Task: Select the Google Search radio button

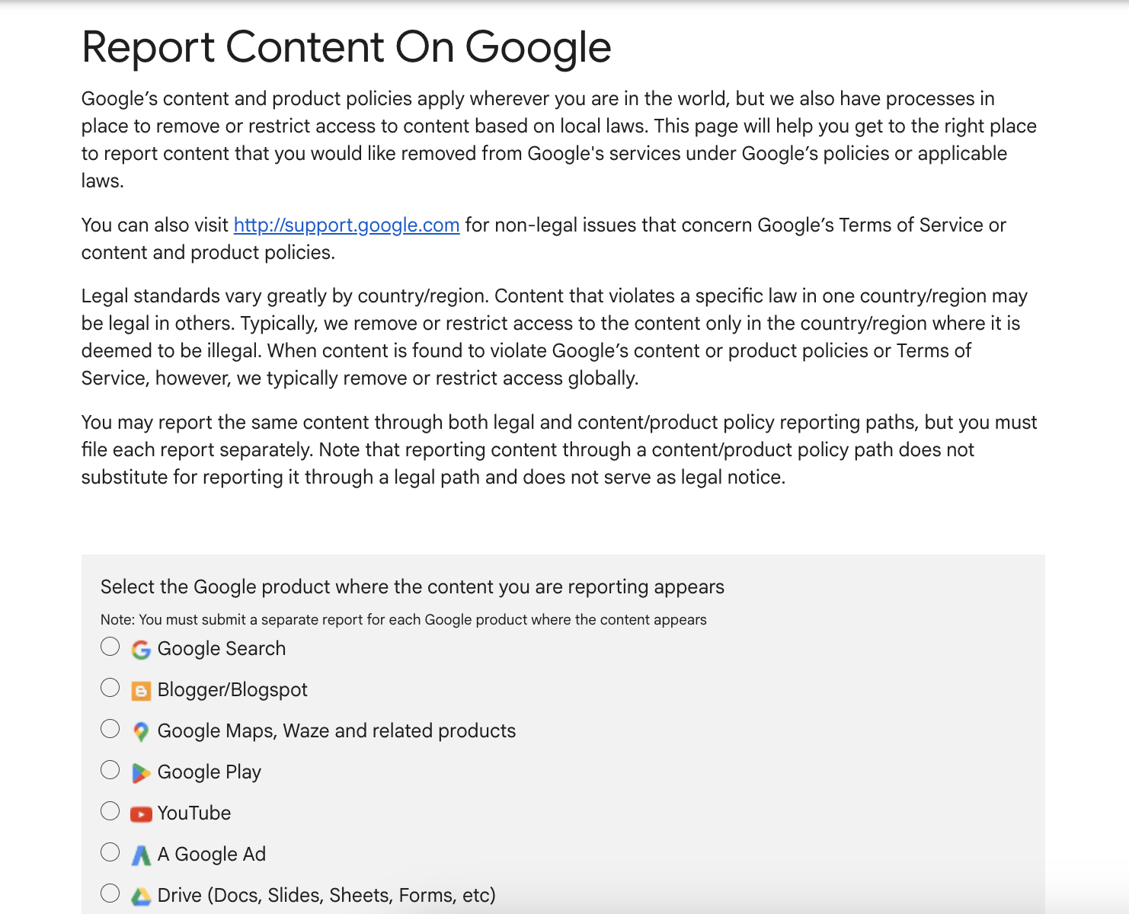Action: coord(110,647)
